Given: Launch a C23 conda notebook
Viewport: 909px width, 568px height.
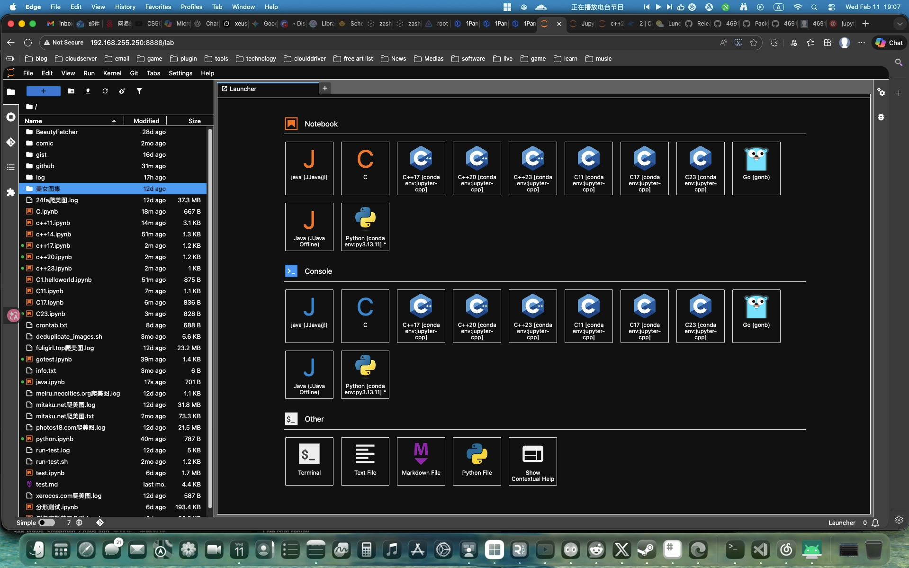Looking at the screenshot, I should point(701,168).
